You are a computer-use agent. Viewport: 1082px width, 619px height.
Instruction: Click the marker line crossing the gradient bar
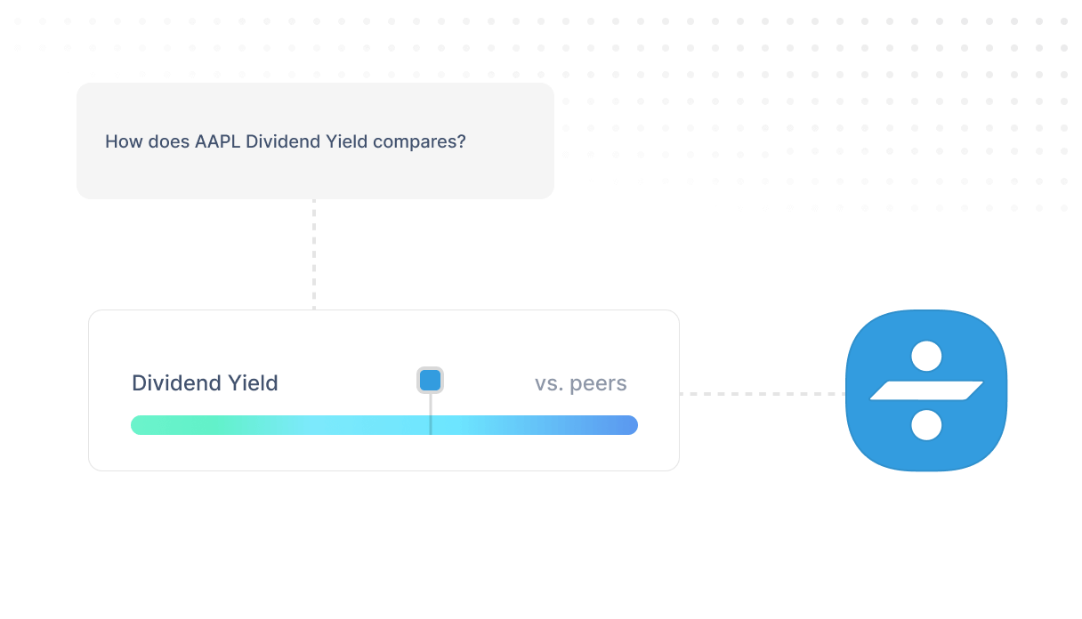[431, 414]
